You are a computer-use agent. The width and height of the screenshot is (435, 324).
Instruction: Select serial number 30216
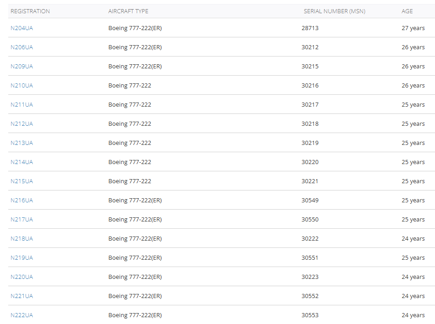click(x=310, y=85)
